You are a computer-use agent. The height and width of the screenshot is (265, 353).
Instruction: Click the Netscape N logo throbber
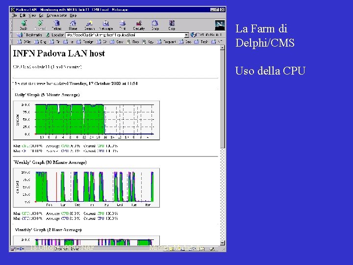[x=220, y=25]
